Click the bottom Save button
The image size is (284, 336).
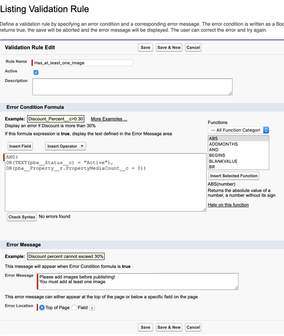pyautogui.click(x=145, y=327)
